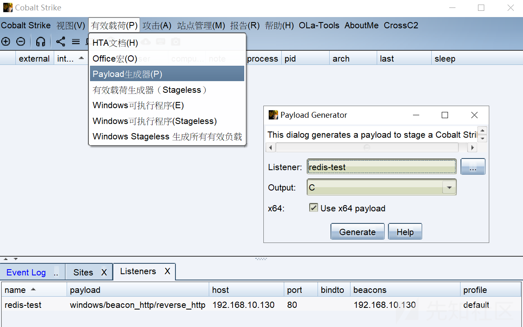Click the disconnect (minus circle) toolbar icon

coord(20,42)
